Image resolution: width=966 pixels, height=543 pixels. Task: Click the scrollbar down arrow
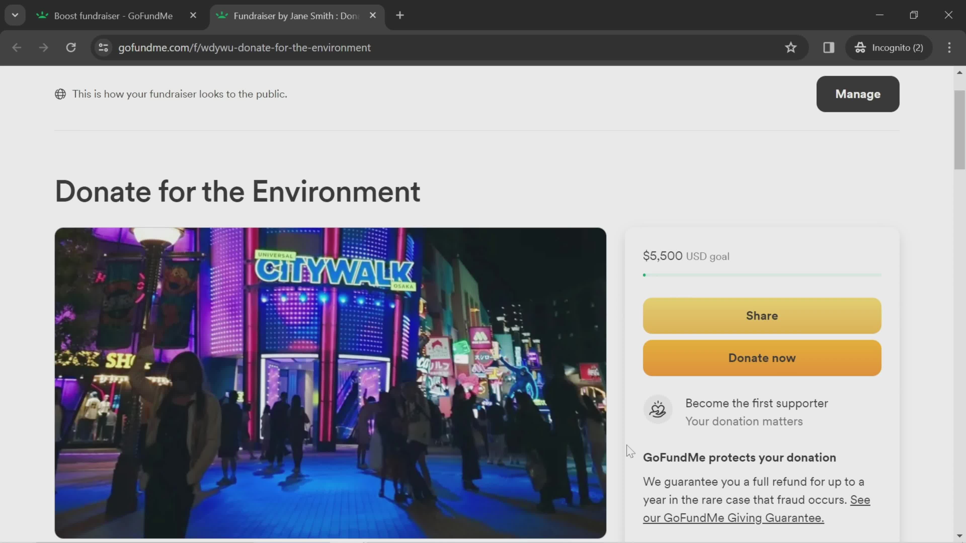(960, 536)
